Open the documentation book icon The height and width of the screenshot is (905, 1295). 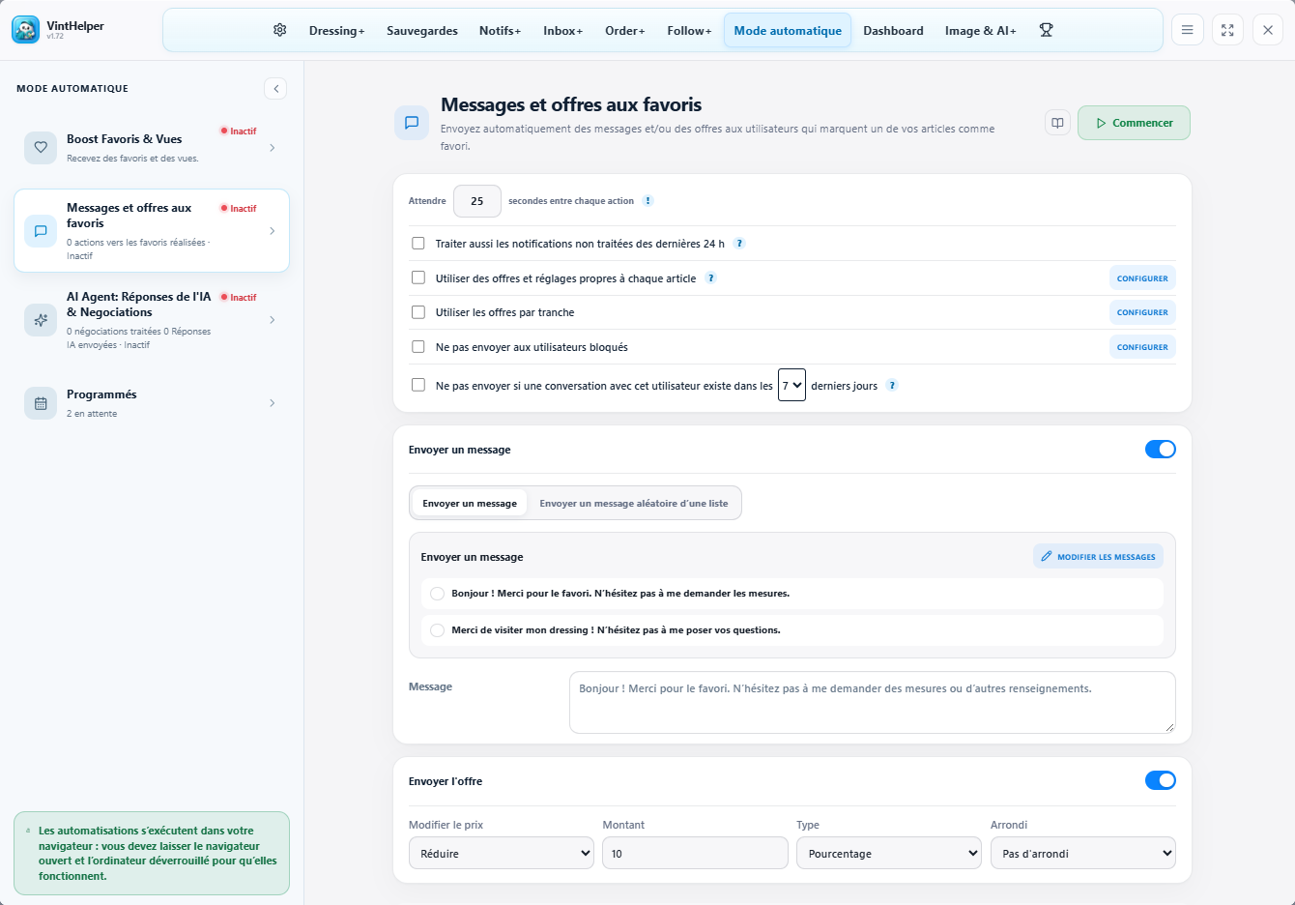1058,123
